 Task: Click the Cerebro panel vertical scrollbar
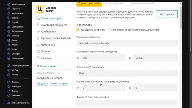[x=181, y=18]
